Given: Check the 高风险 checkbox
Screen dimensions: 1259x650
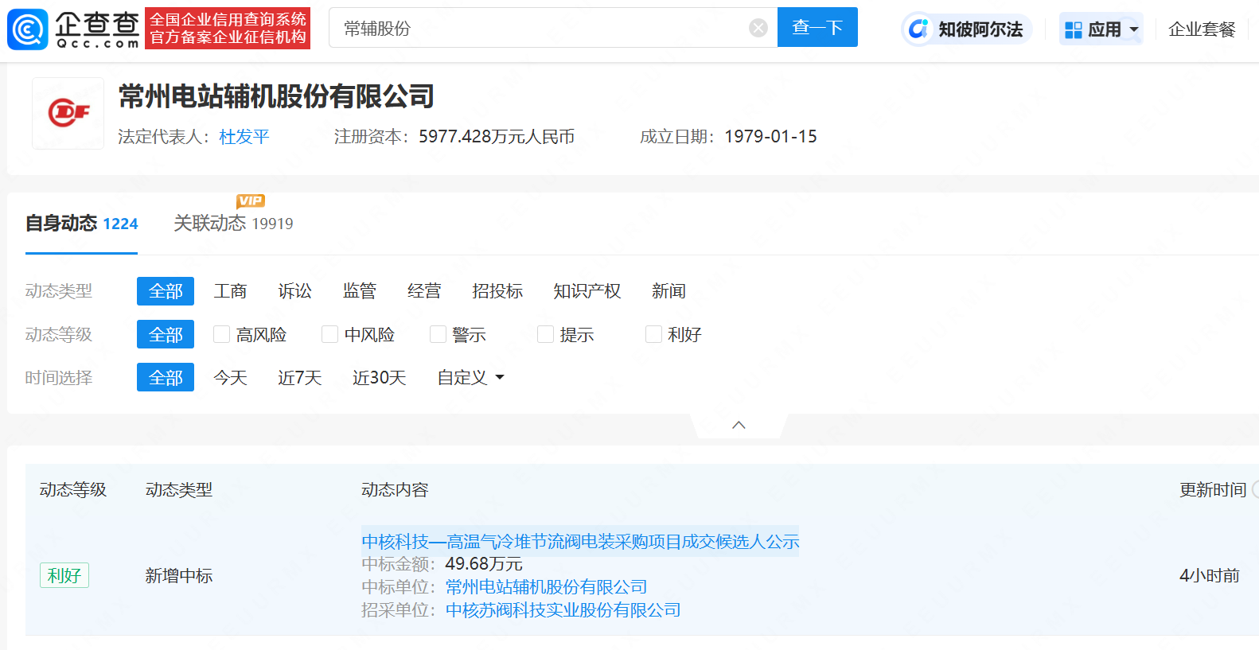Looking at the screenshot, I should pyautogui.click(x=221, y=334).
